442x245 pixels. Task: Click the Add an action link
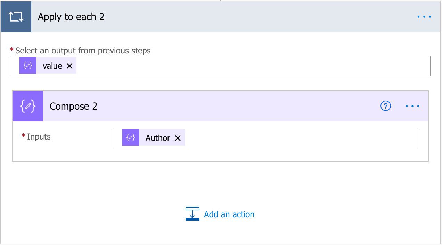pyautogui.click(x=229, y=214)
